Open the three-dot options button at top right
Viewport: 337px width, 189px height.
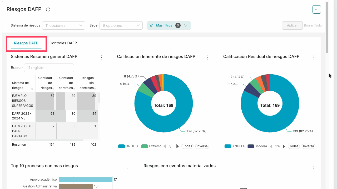[317, 9]
